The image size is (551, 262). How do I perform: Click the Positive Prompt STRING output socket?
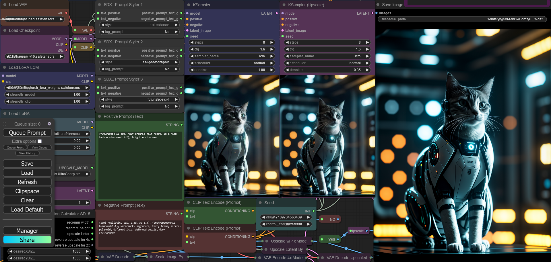[181, 125]
